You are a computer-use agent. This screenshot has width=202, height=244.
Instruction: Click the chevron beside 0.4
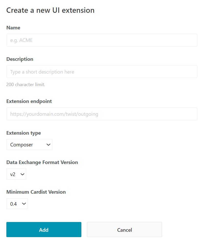24,204
